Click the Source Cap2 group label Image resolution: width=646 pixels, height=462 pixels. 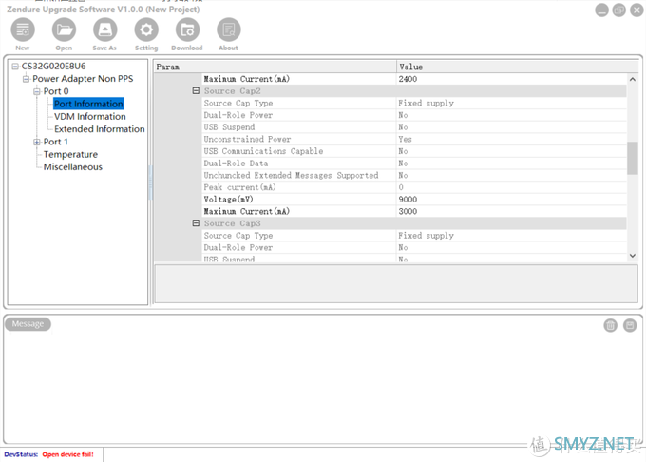[233, 91]
